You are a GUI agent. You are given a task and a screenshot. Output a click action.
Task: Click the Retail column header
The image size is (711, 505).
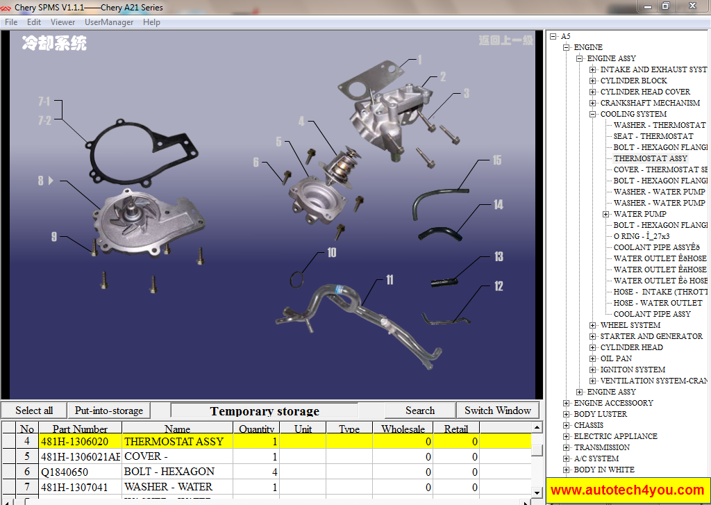coord(455,429)
